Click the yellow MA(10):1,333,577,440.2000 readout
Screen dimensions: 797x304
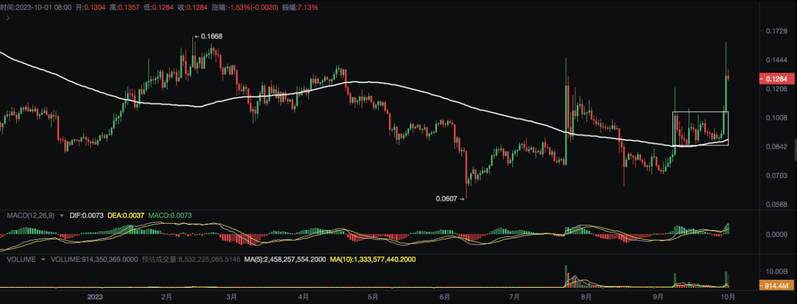click(x=373, y=259)
